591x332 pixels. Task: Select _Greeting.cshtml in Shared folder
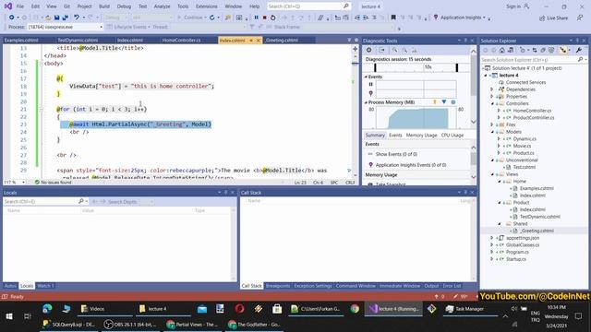coord(537,231)
